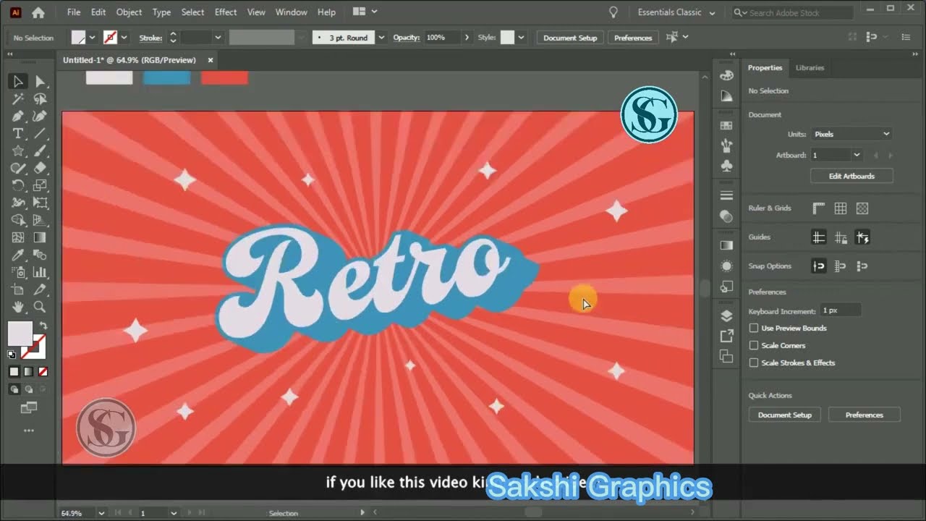Open the 3 pt. Round brush dropdown

pos(381,38)
